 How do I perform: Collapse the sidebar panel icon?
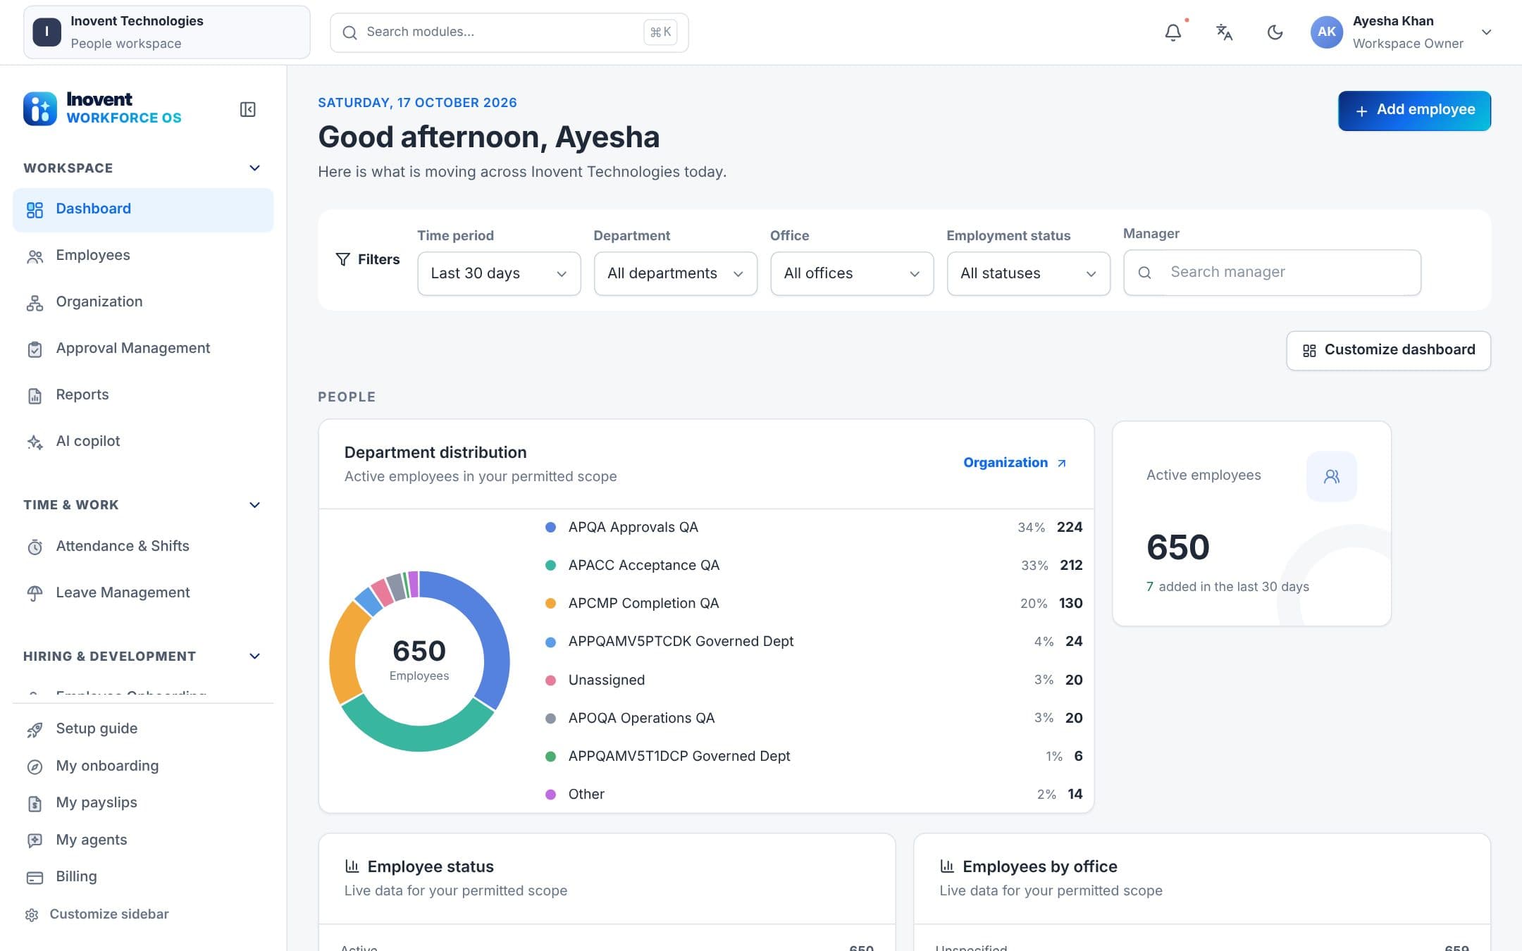pyautogui.click(x=247, y=109)
